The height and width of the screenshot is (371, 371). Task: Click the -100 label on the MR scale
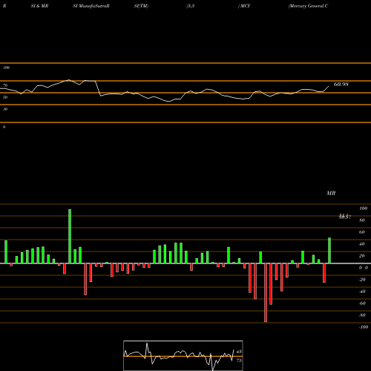point(364,327)
